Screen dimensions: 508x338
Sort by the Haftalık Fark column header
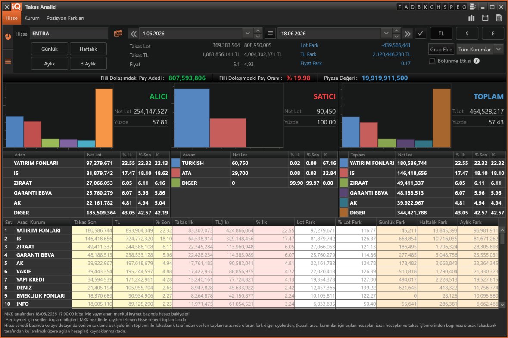pyautogui.click(x=437, y=222)
